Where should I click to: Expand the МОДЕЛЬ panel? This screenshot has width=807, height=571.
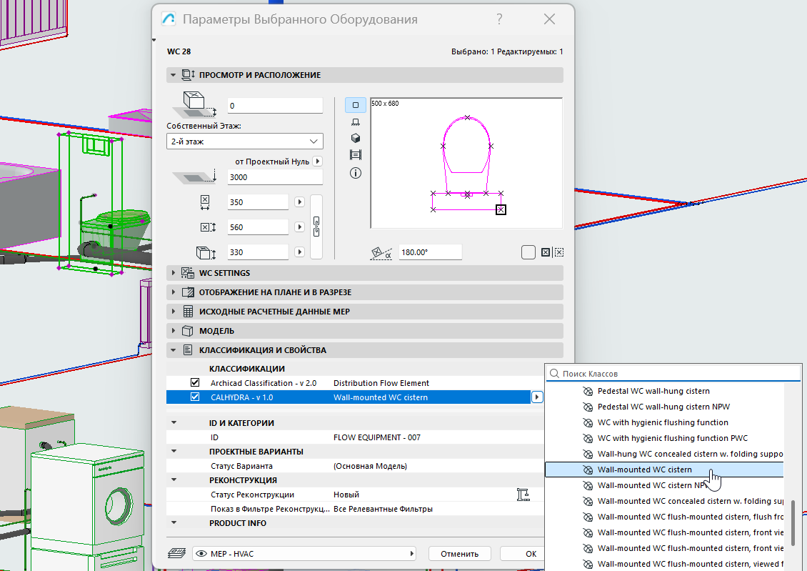(174, 331)
